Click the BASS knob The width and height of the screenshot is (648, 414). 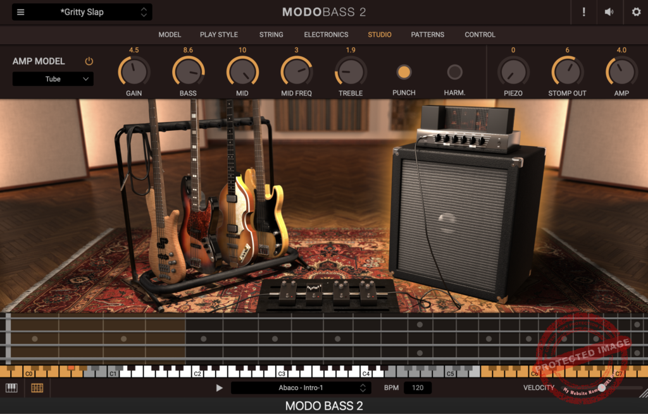(x=188, y=72)
